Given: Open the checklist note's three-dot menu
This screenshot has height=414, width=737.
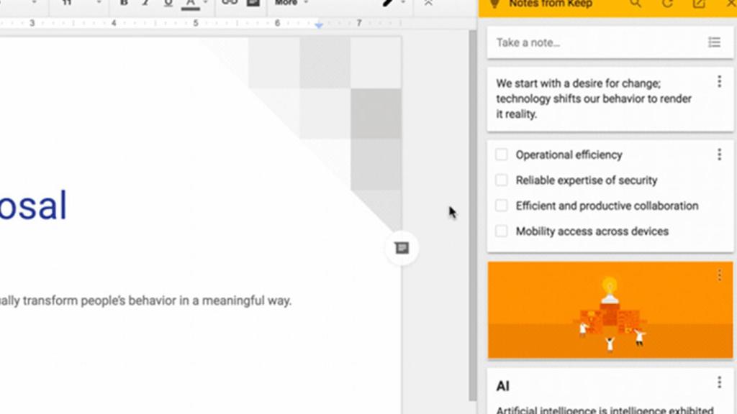Looking at the screenshot, I should click(719, 155).
